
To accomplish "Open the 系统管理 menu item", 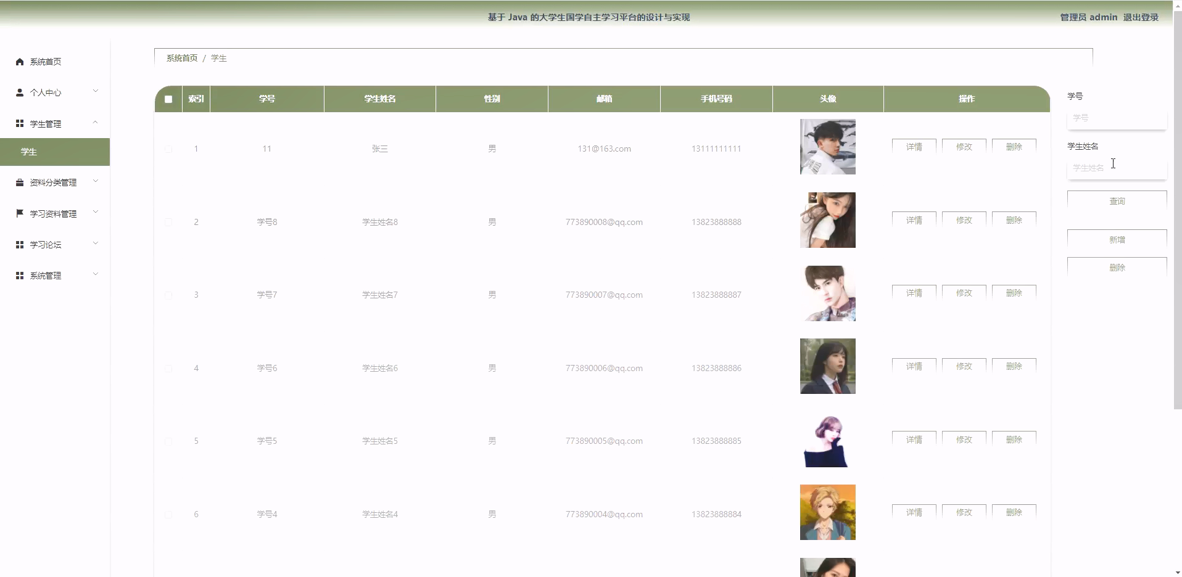I will (x=55, y=276).
